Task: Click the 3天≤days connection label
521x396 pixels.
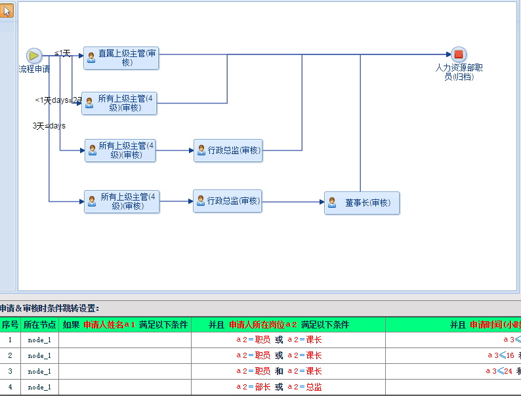Action: click(49, 126)
